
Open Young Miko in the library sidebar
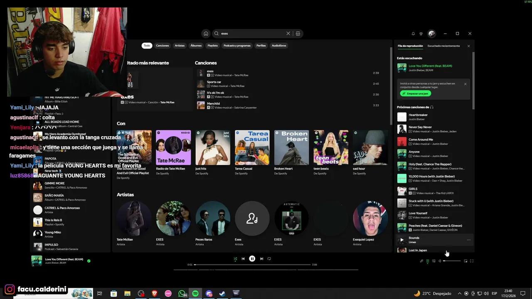pos(70,235)
